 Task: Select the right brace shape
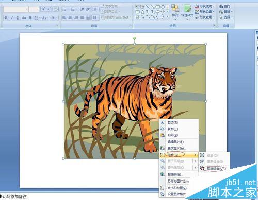(x=163, y=17)
